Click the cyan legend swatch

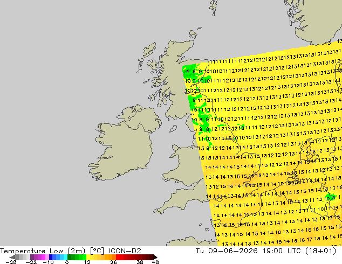click(x=65, y=257)
